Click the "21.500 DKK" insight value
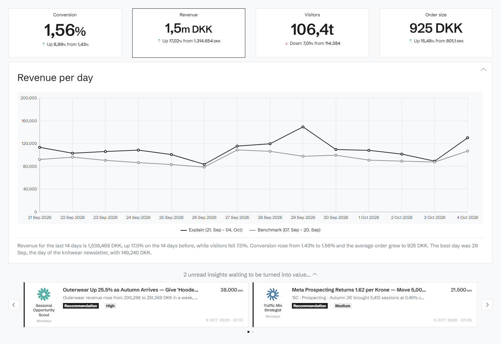Screen dimensions: 501x344 461,290
